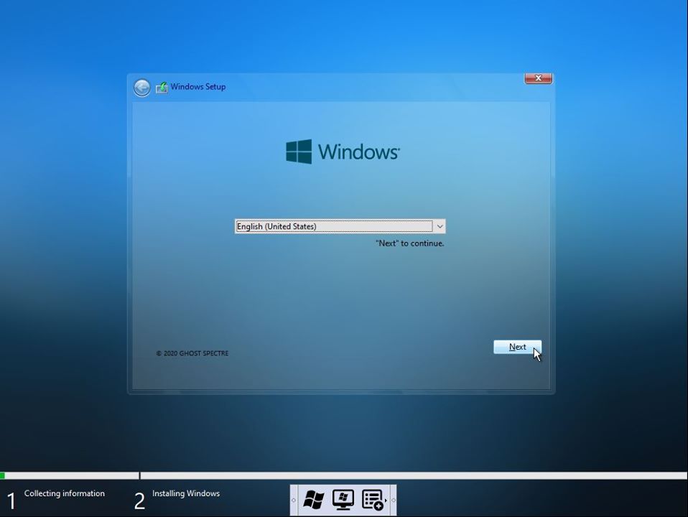The width and height of the screenshot is (688, 517).
Task: Open the English (United States) language dropdown
Action: tap(340, 226)
